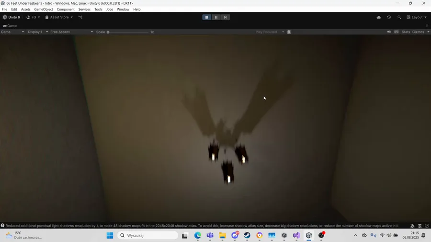The height and width of the screenshot is (242, 431).
Task: Open the Asset Store dropdown
Action: (59, 17)
